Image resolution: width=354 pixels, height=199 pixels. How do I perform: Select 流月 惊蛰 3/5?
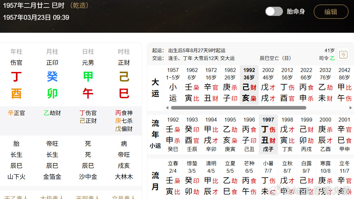(x=192, y=178)
